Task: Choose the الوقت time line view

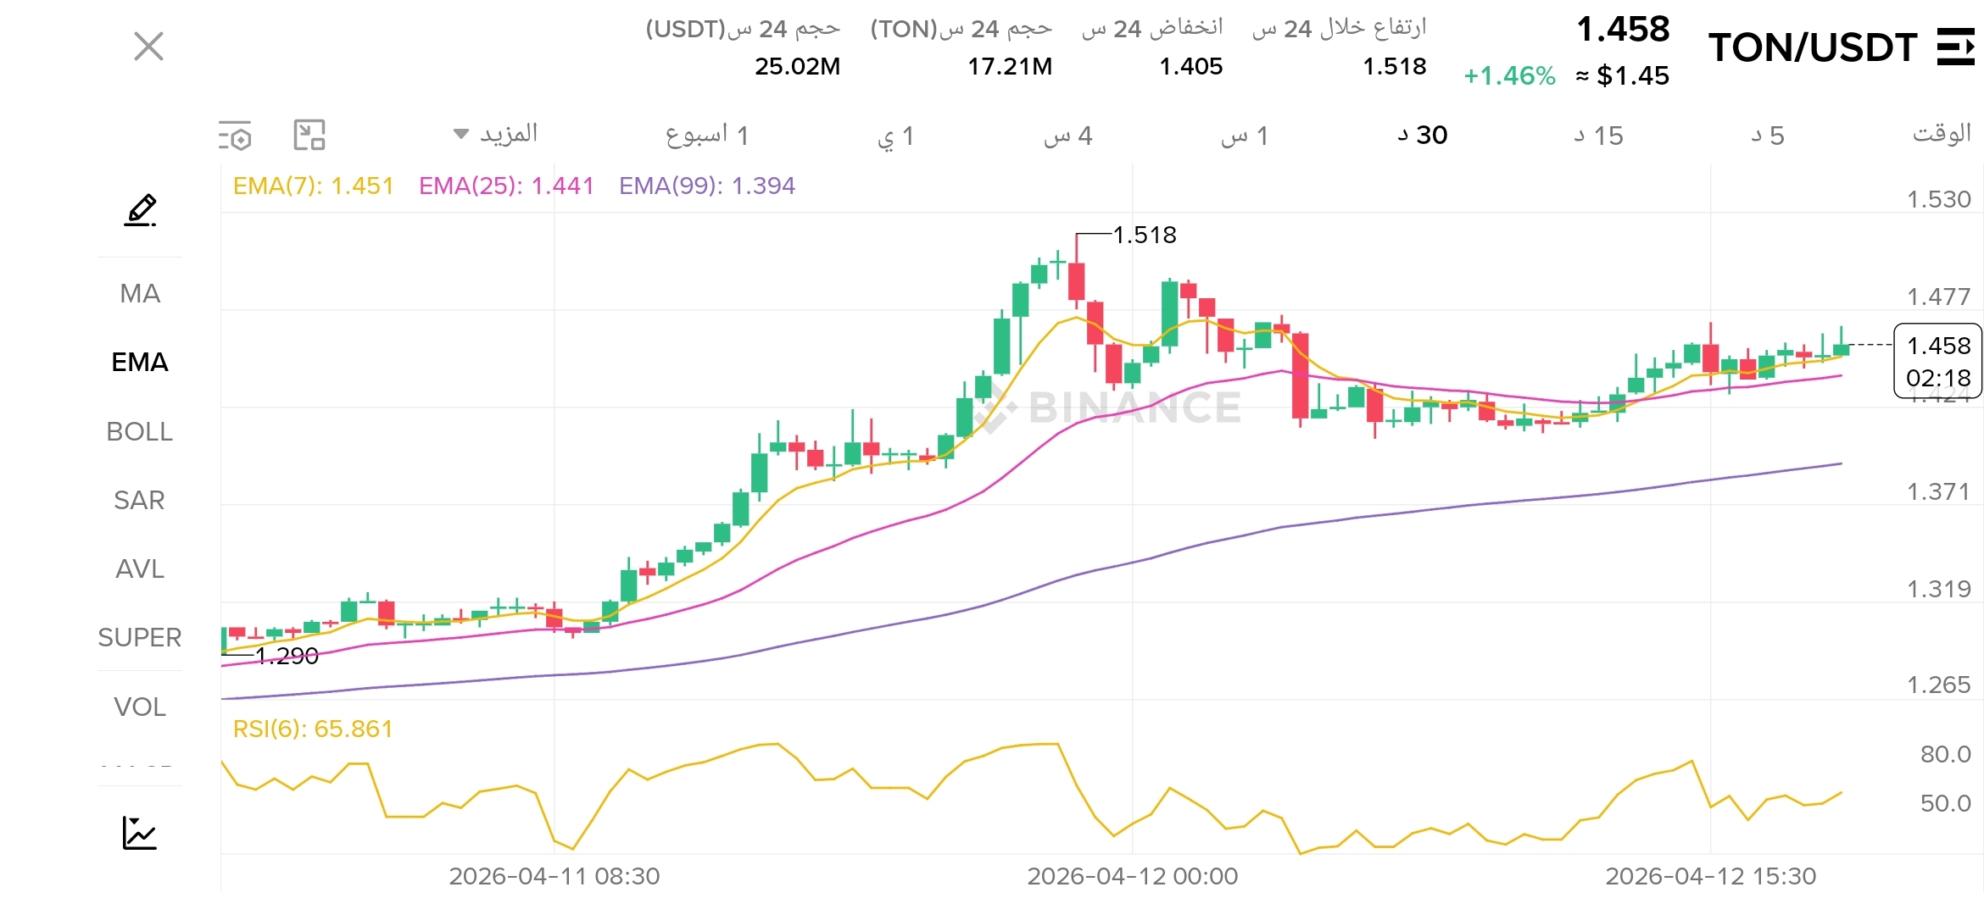Action: (x=1941, y=134)
